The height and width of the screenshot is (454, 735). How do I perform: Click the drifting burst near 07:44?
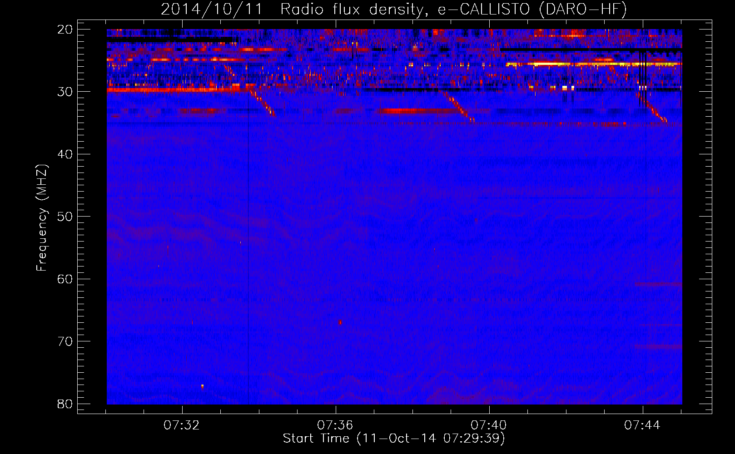click(x=652, y=107)
